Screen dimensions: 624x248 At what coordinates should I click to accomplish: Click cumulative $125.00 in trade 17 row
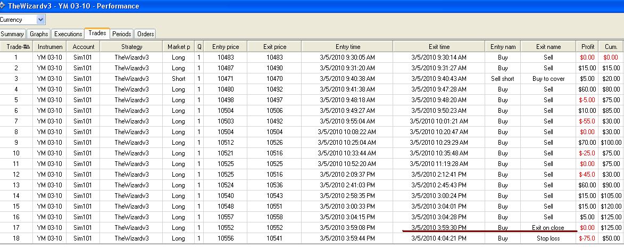pyautogui.click(x=611, y=228)
